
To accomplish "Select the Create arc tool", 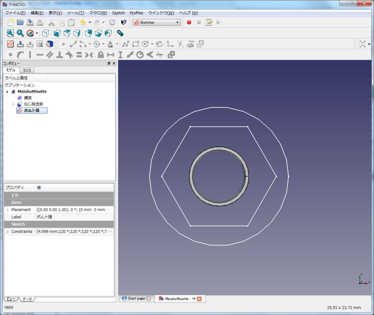I will (x=83, y=44).
